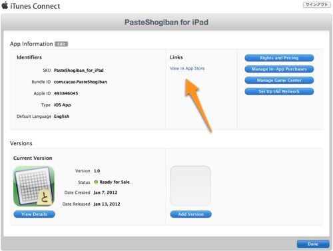
Task: Click Date Created Jan 7, 2012
Action: pyautogui.click(x=105, y=192)
